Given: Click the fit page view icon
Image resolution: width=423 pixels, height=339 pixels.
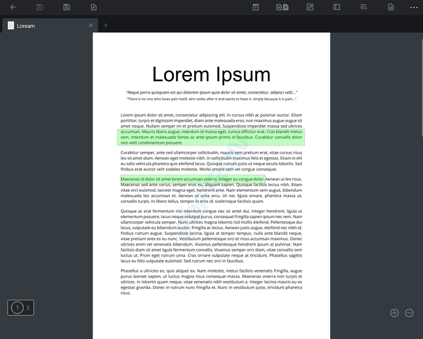Looking at the screenshot, I should [256, 7].
